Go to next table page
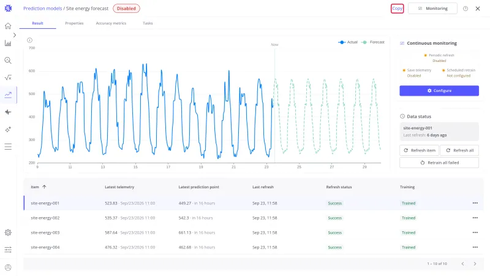This screenshot has width=490, height=276. coord(475,264)
